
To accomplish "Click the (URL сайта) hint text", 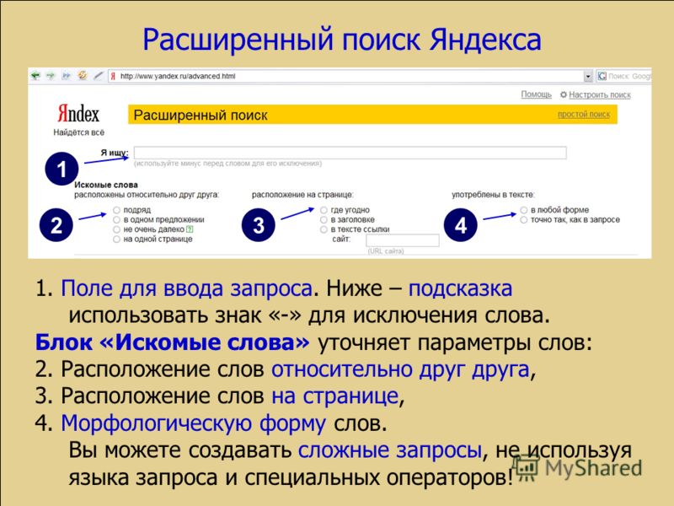I will [386, 250].
